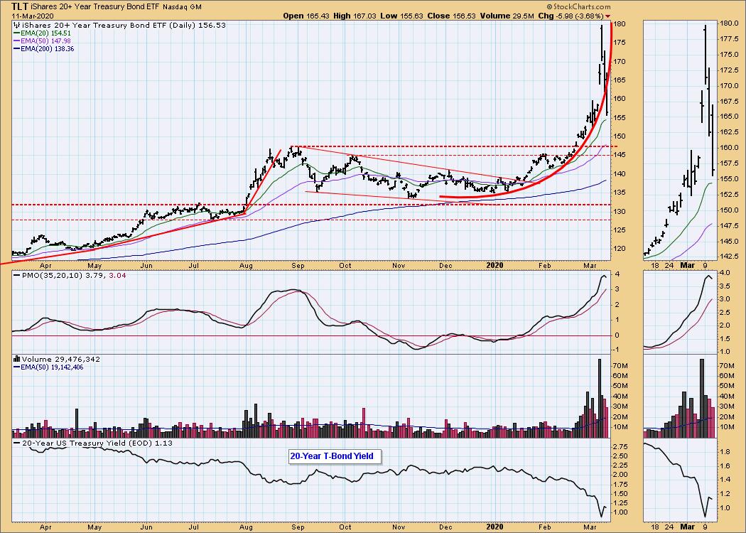Click the 2020 label below the main price panel

pyautogui.click(x=495, y=266)
